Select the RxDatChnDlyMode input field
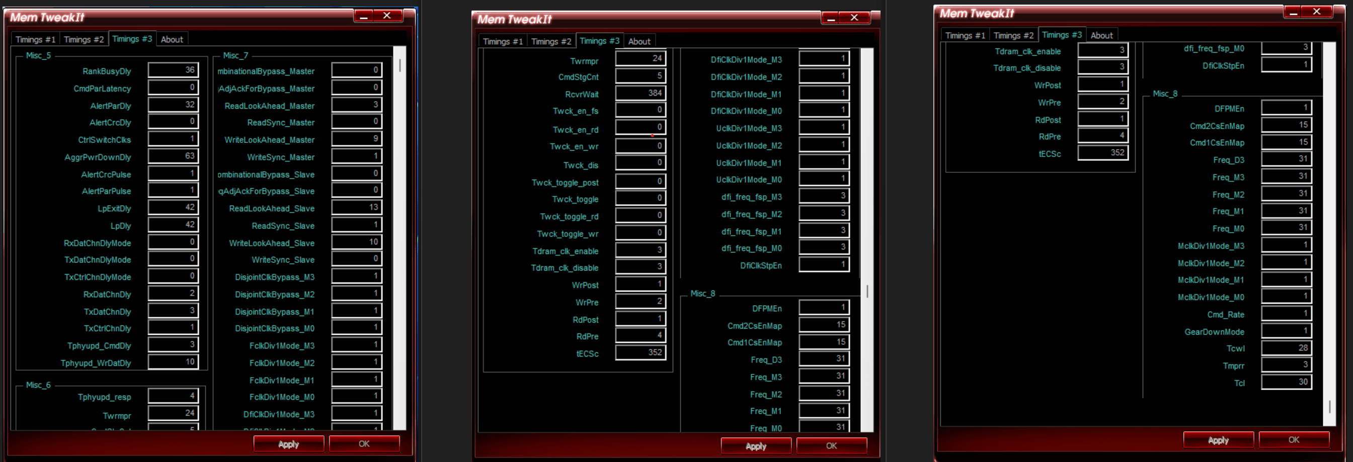 pyautogui.click(x=173, y=242)
